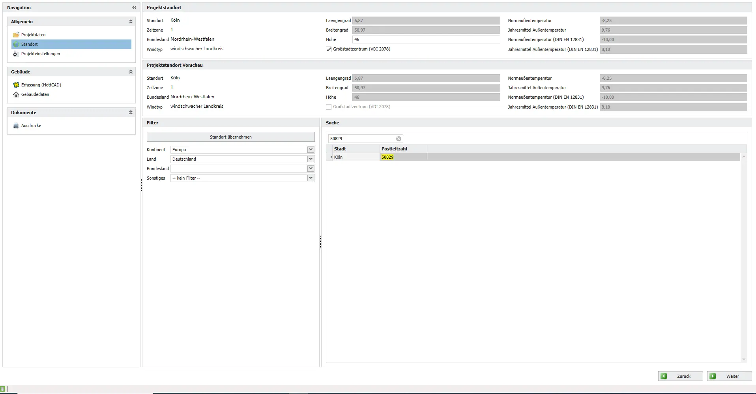Collapse the Allgemein section
This screenshot has width=756, height=394.
click(131, 22)
